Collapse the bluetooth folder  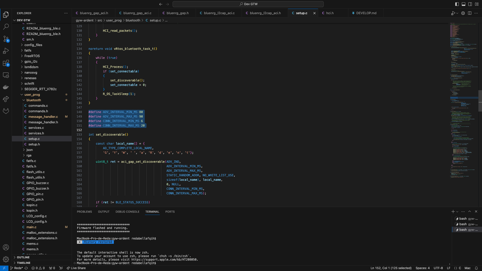(33, 100)
